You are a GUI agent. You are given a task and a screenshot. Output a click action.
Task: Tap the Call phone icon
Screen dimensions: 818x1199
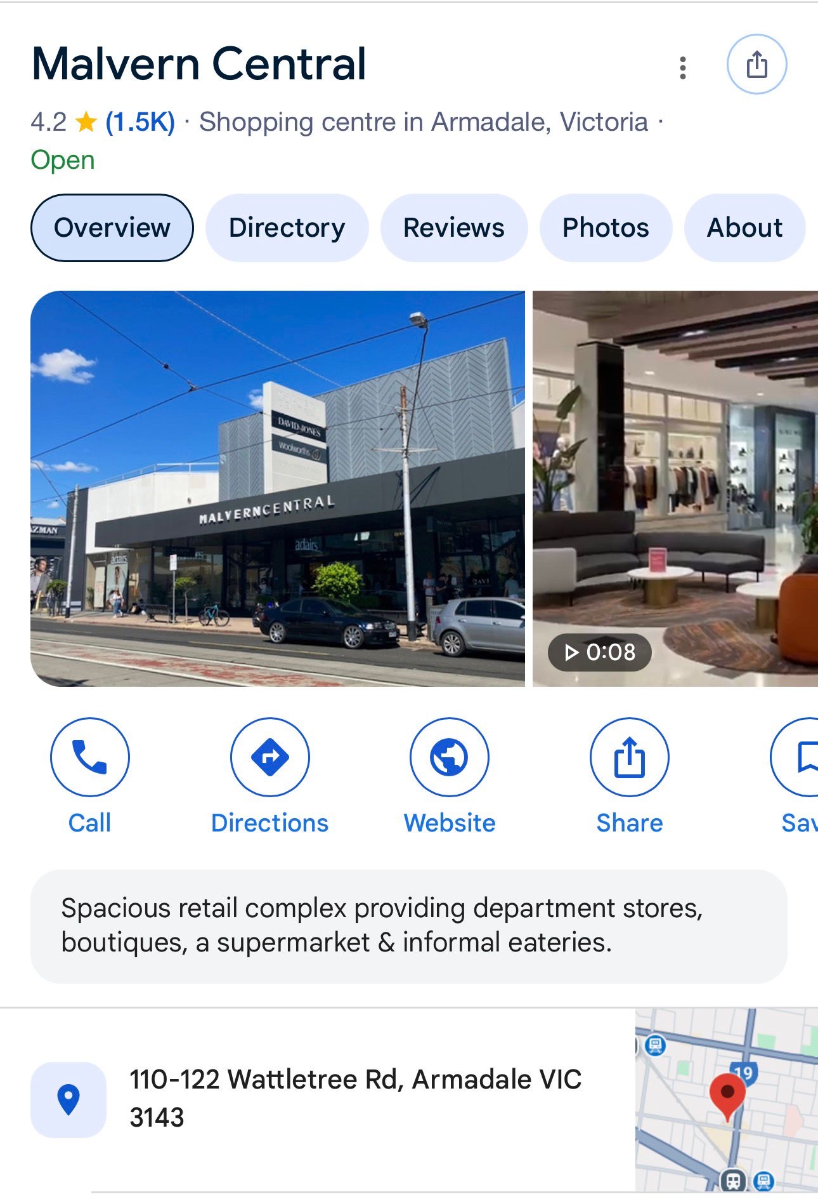coord(90,757)
